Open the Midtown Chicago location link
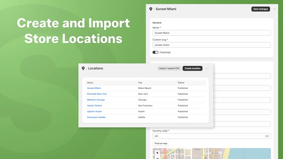 (x=96, y=100)
